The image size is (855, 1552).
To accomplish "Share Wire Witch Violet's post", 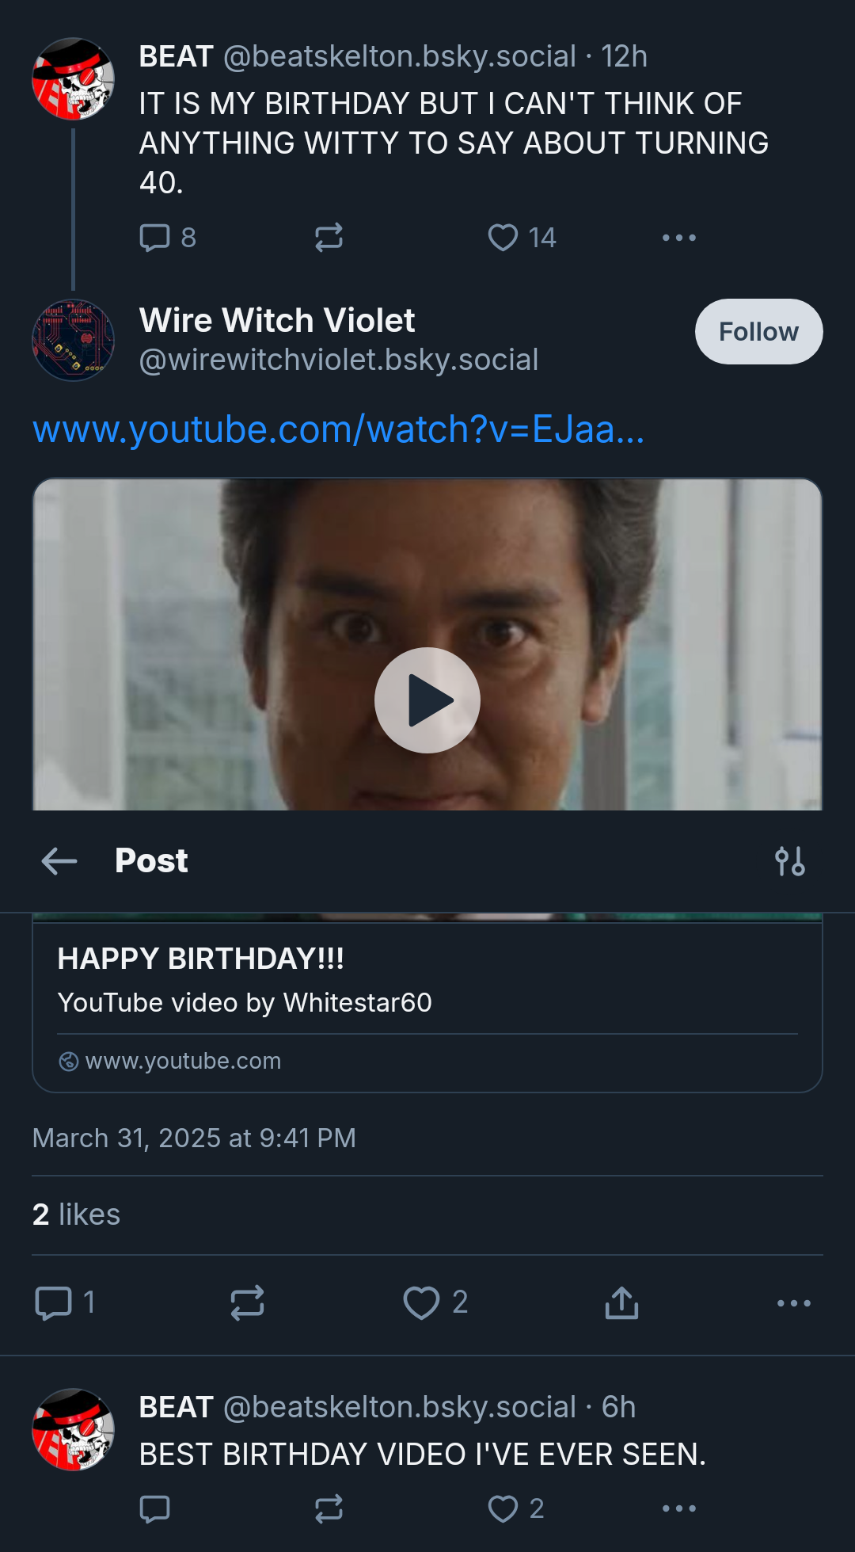I will point(621,1302).
